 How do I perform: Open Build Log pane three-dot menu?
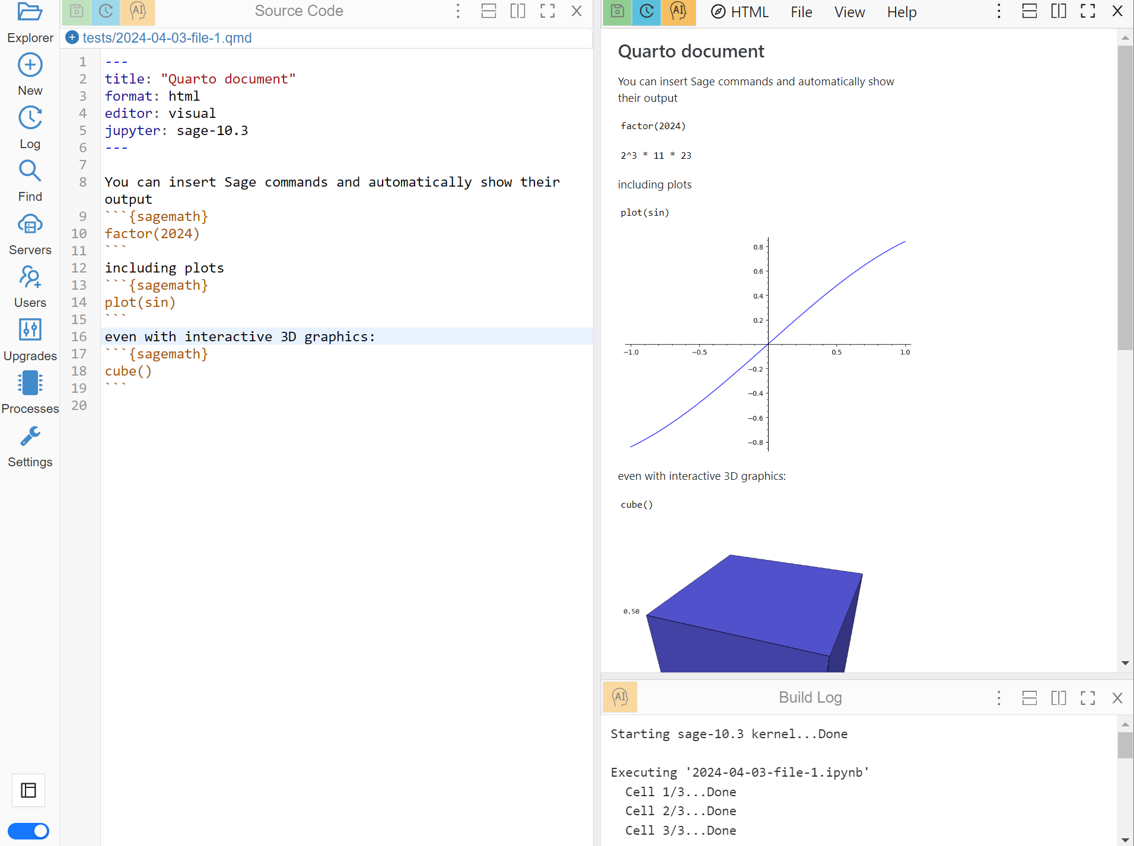pos(999,698)
